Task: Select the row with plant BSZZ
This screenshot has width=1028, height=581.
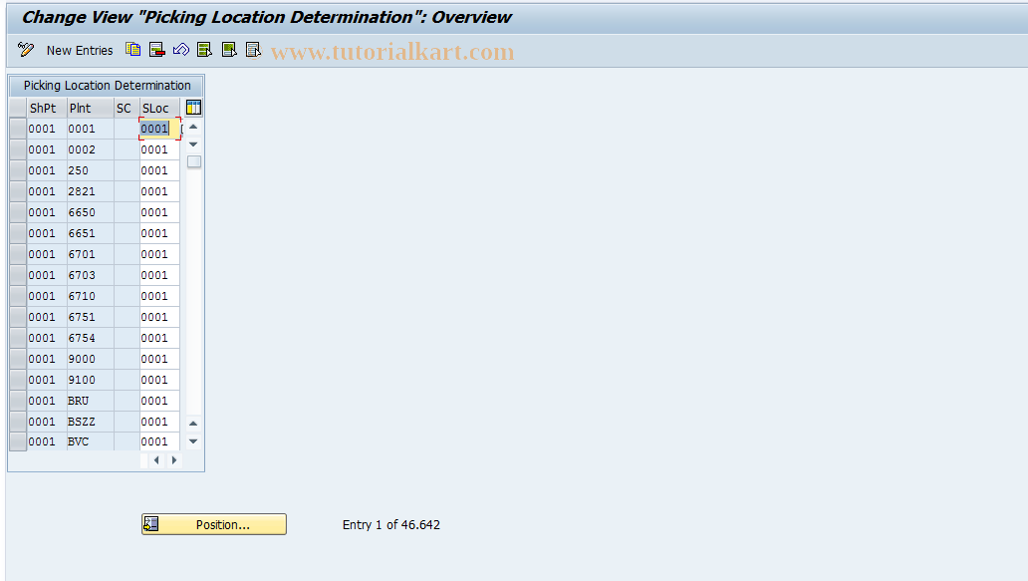Action: [x=18, y=422]
